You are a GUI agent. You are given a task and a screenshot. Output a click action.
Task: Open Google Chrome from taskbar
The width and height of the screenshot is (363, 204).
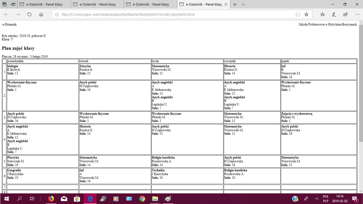(142, 199)
